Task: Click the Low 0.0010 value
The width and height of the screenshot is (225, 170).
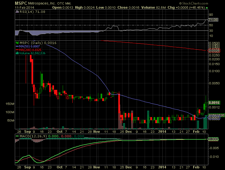Action: pyautogui.click(x=106, y=7)
